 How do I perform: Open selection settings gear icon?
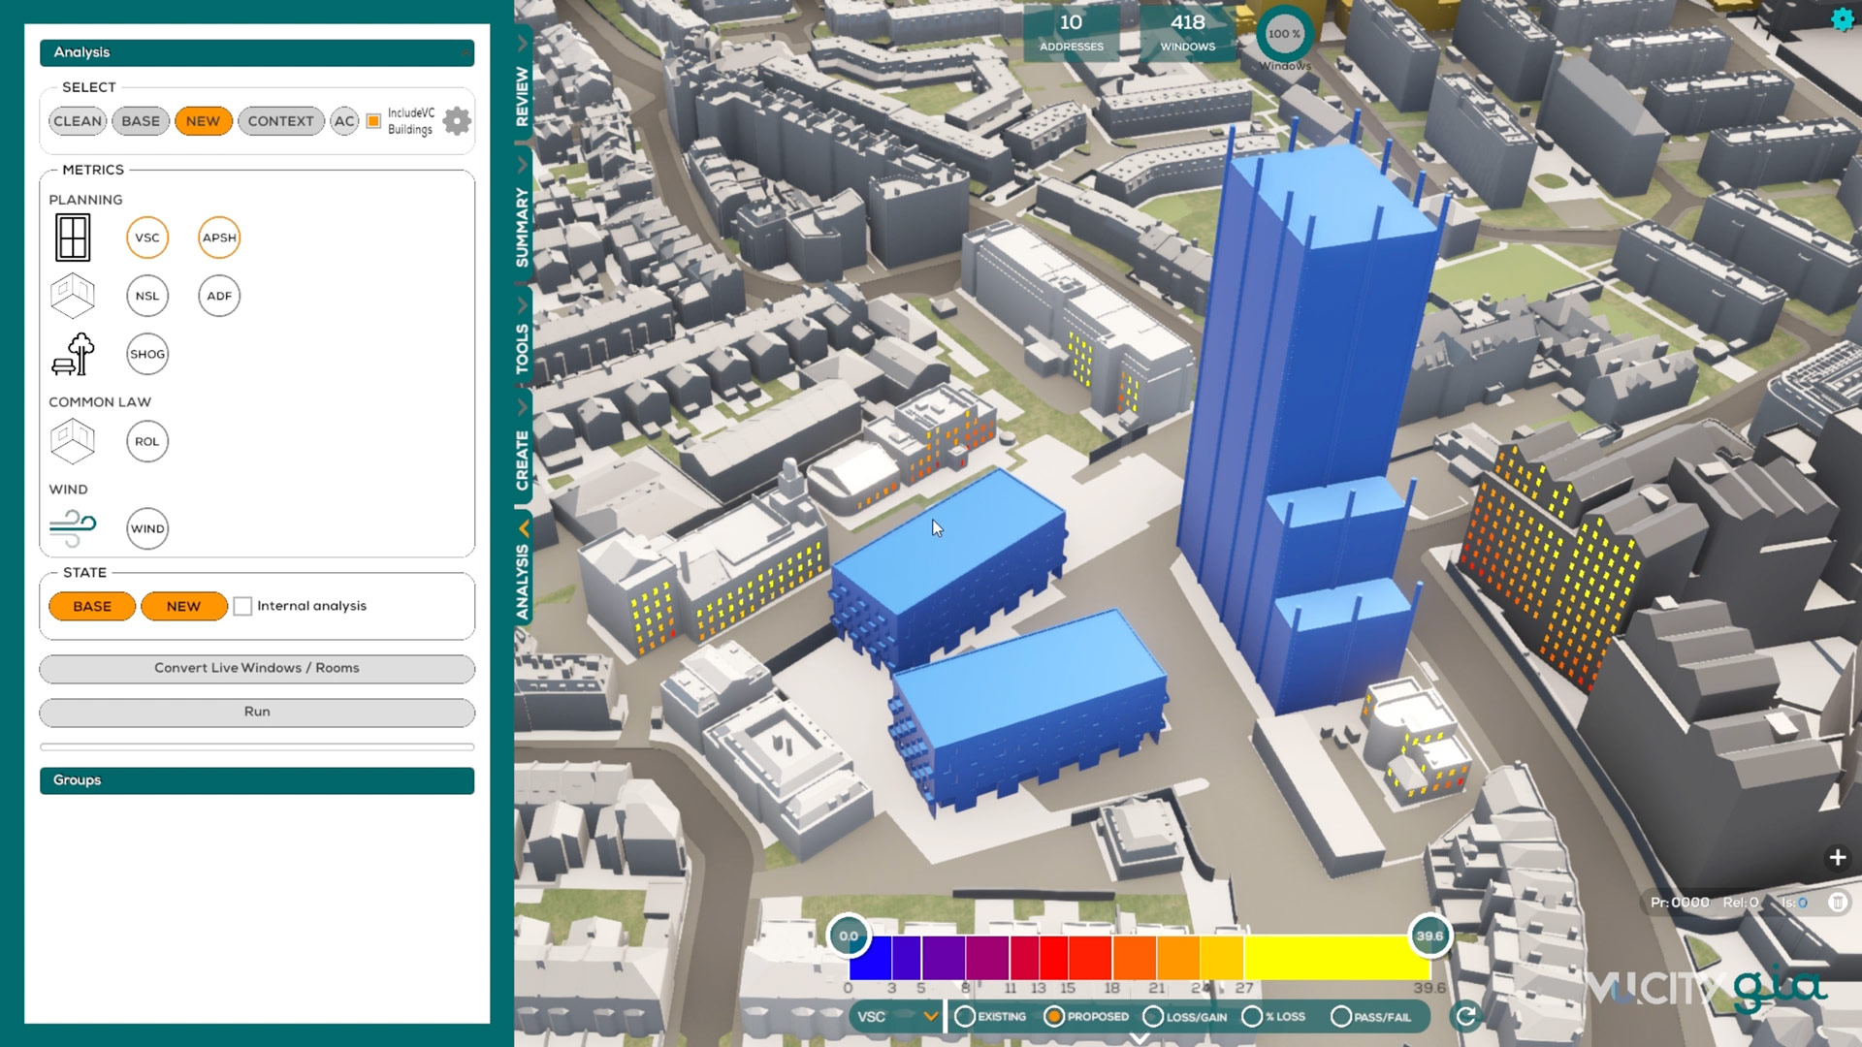(457, 121)
